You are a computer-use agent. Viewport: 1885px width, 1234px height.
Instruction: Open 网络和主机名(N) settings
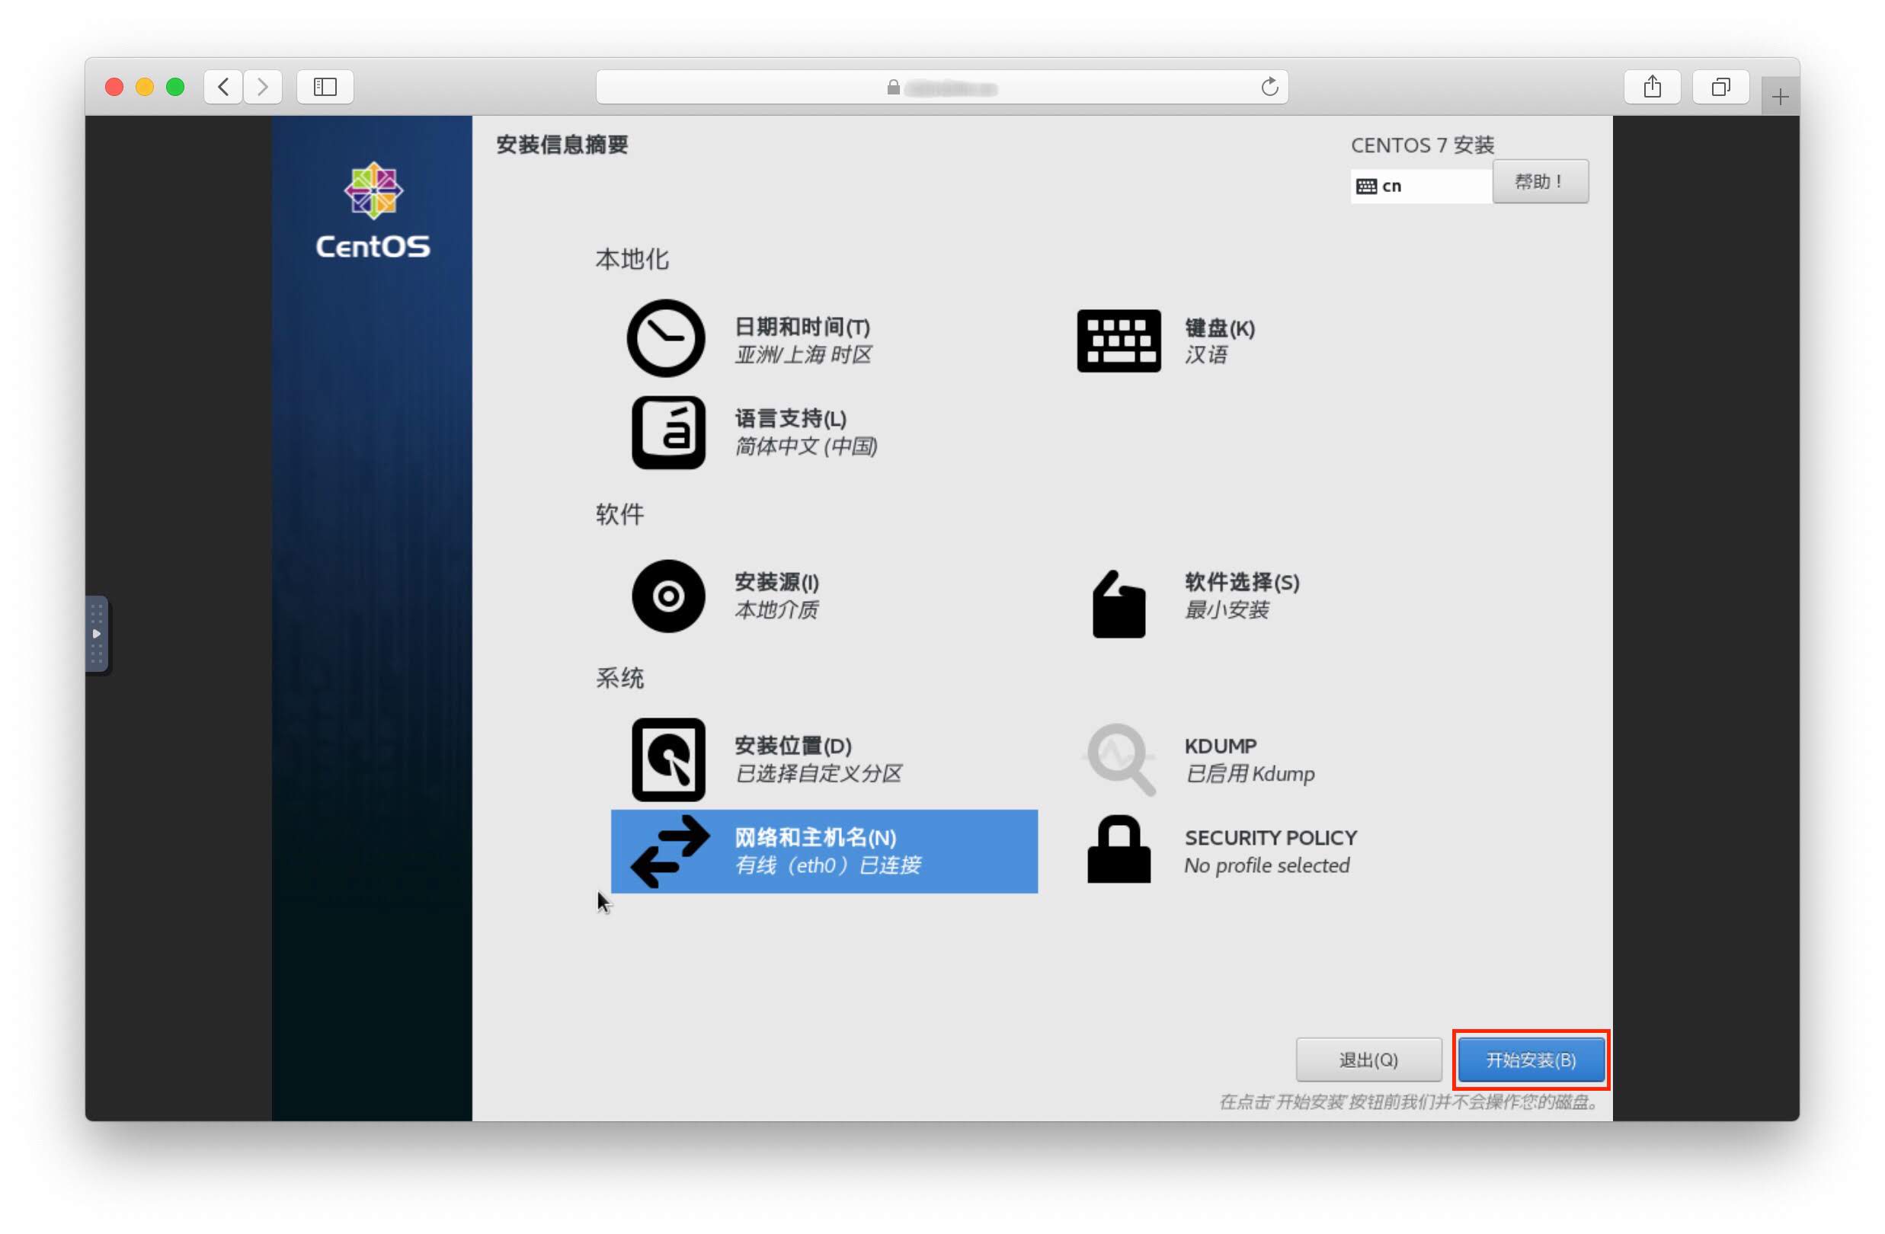tap(815, 838)
